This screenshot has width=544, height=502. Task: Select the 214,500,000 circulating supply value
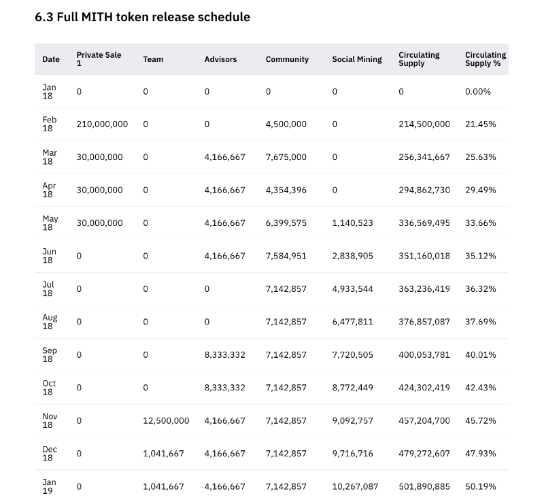pyautogui.click(x=424, y=124)
